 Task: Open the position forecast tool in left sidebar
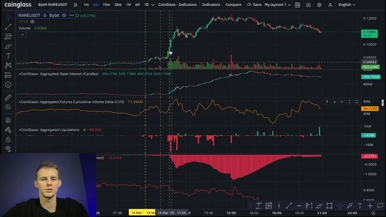(8, 75)
